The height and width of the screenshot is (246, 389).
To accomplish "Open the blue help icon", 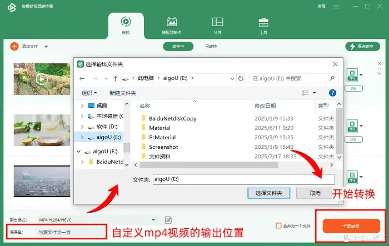I will 332,93.
